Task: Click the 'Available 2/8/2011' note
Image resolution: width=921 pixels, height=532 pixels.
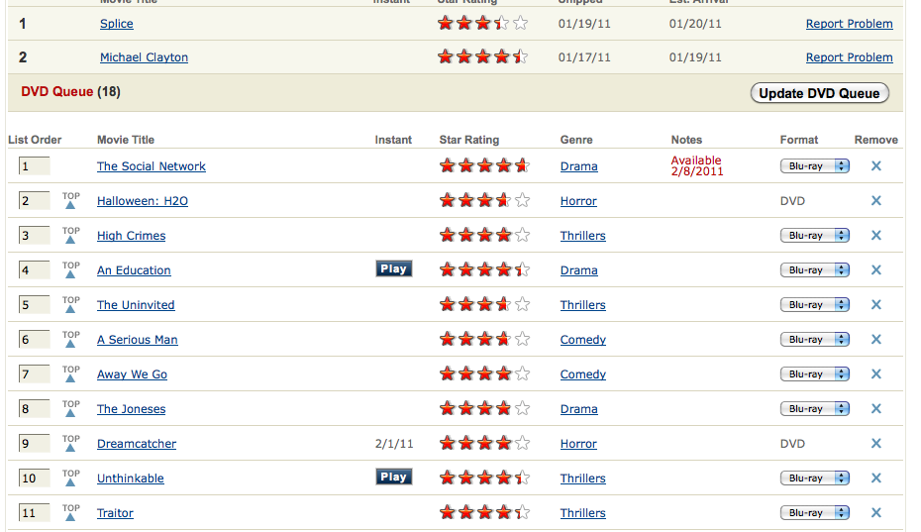Action: tap(697, 165)
